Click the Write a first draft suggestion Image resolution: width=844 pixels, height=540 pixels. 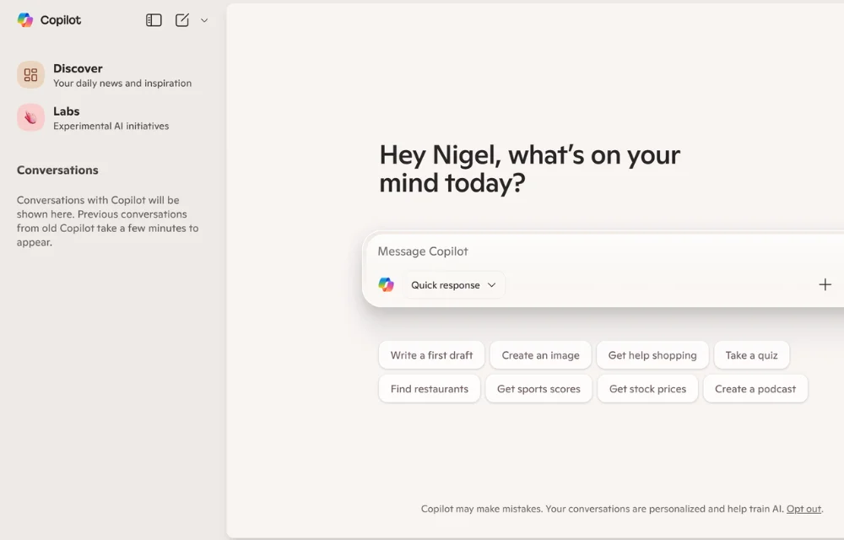(431, 354)
